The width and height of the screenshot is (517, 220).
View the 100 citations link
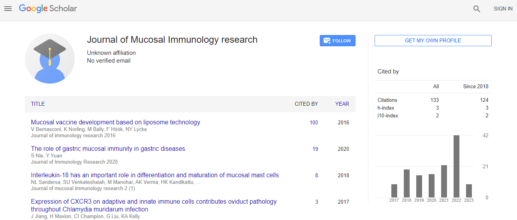click(314, 122)
